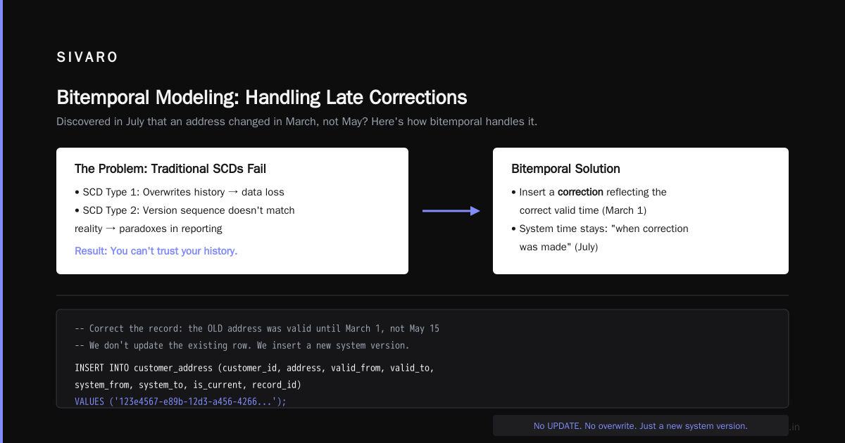
Task: Click the faint ".in" text in the bottom-right corner
Action: click(795, 427)
